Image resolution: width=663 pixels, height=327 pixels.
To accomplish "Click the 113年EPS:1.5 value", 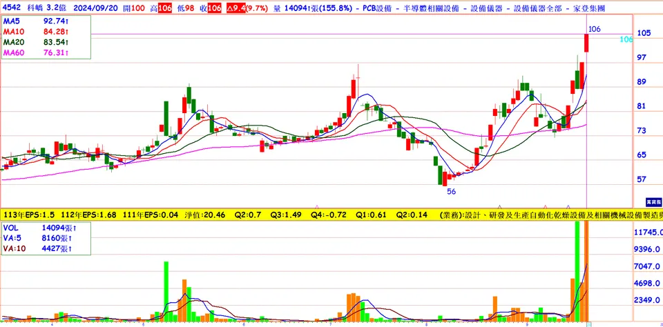I will tap(28, 215).
